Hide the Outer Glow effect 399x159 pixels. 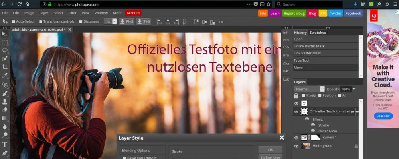point(313,131)
